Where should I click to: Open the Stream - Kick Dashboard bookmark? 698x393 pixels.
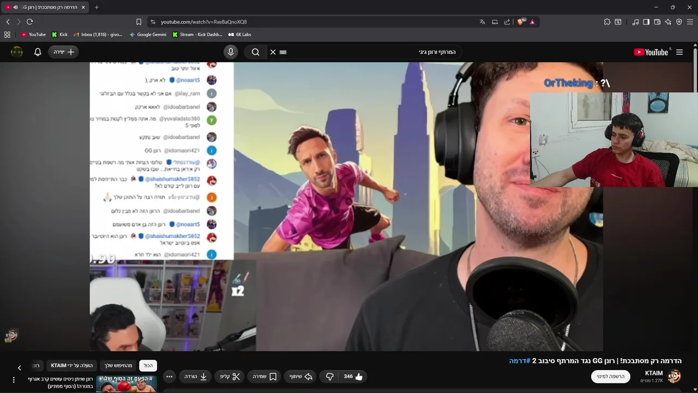tap(197, 34)
